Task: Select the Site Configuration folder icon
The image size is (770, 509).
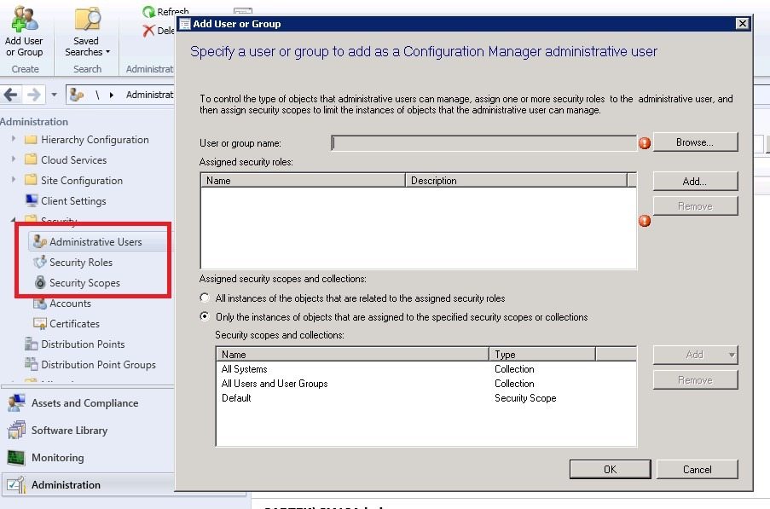Action: pyautogui.click(x=31, y=180)
